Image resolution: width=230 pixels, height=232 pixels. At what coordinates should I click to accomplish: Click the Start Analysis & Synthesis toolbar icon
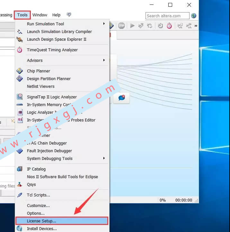pos(150,26)
